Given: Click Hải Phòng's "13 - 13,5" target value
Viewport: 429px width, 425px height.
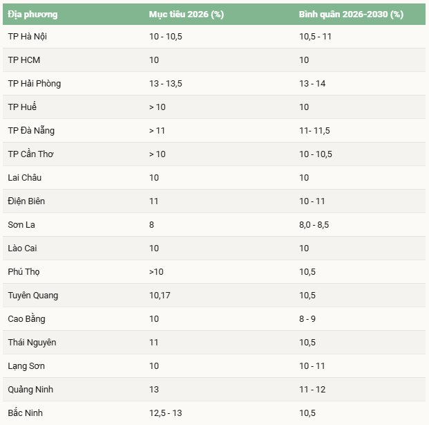Looking at the screenshot, I should pos(166,84).
